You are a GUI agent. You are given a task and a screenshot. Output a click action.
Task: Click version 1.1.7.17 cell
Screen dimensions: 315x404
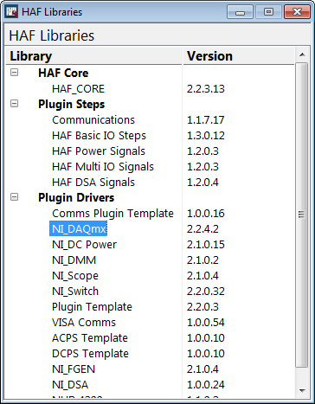click(x=206, y=120)
